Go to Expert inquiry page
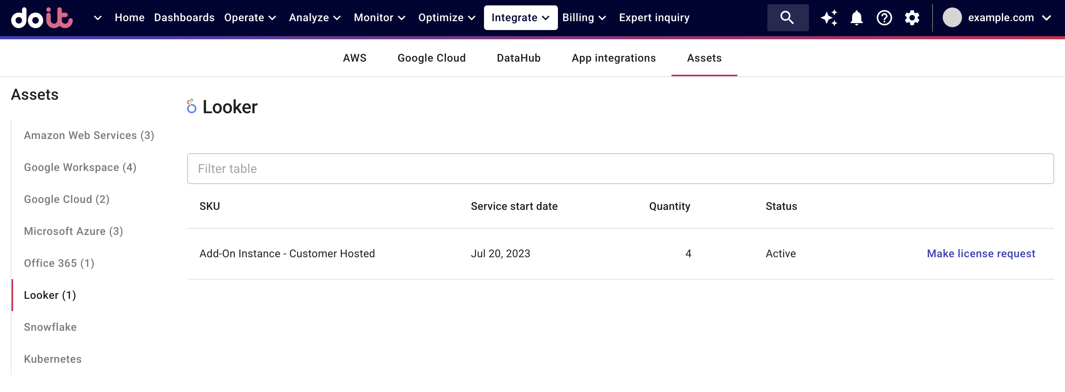 (654, 18)
